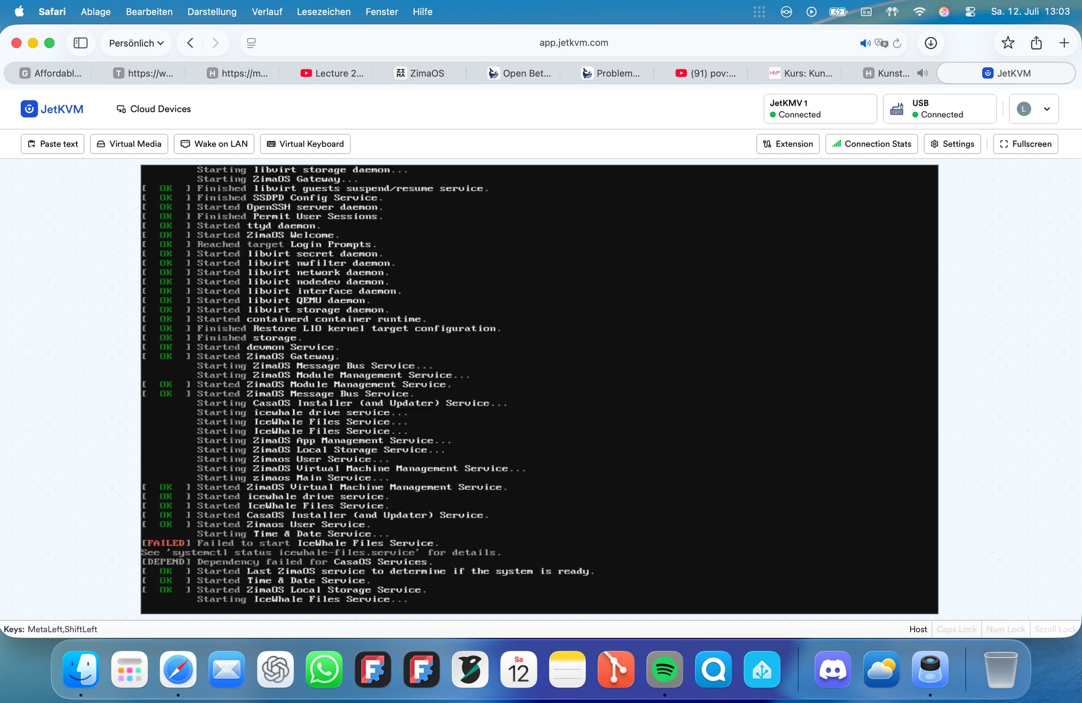Viewport: 1082px width, 703px height.
Task: Mute audio via address bar speaker icon
Action: [864, 43]
